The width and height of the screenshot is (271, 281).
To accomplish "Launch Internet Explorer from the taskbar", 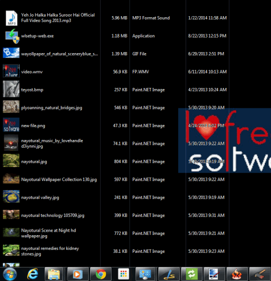I will click(x=32, y=274).
